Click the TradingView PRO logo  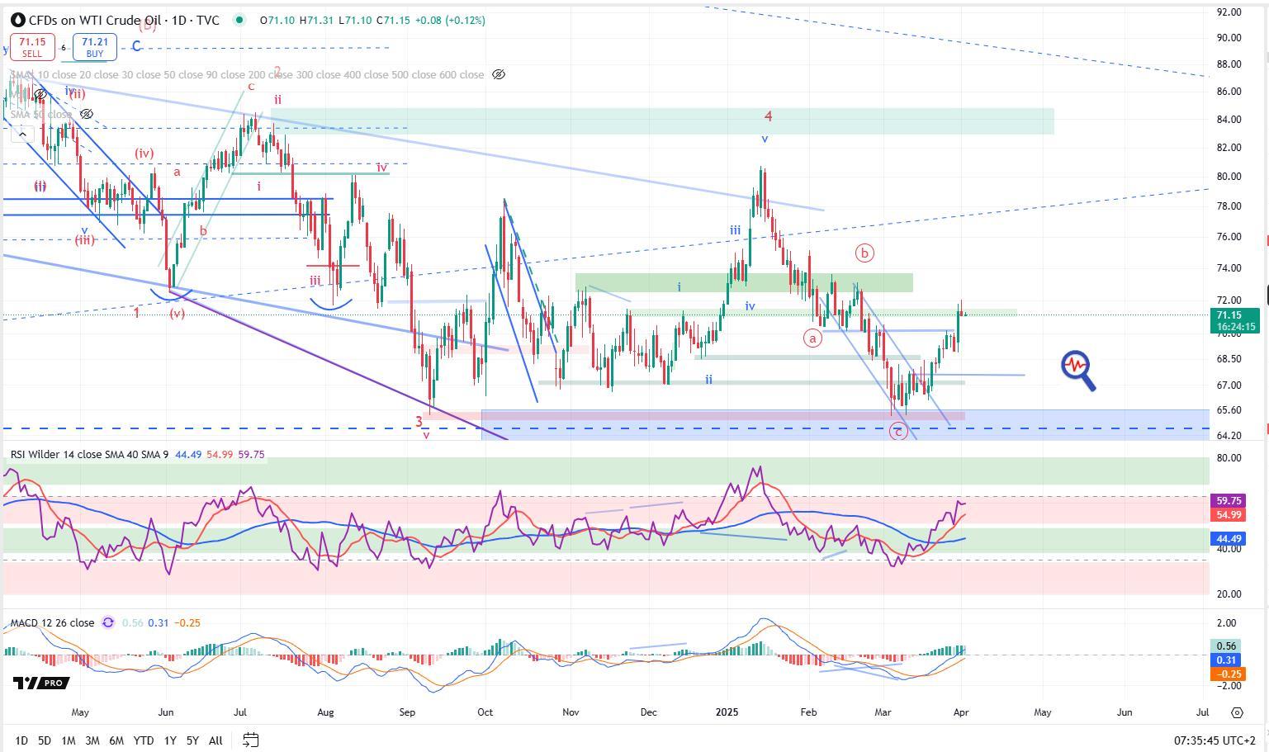41,683
